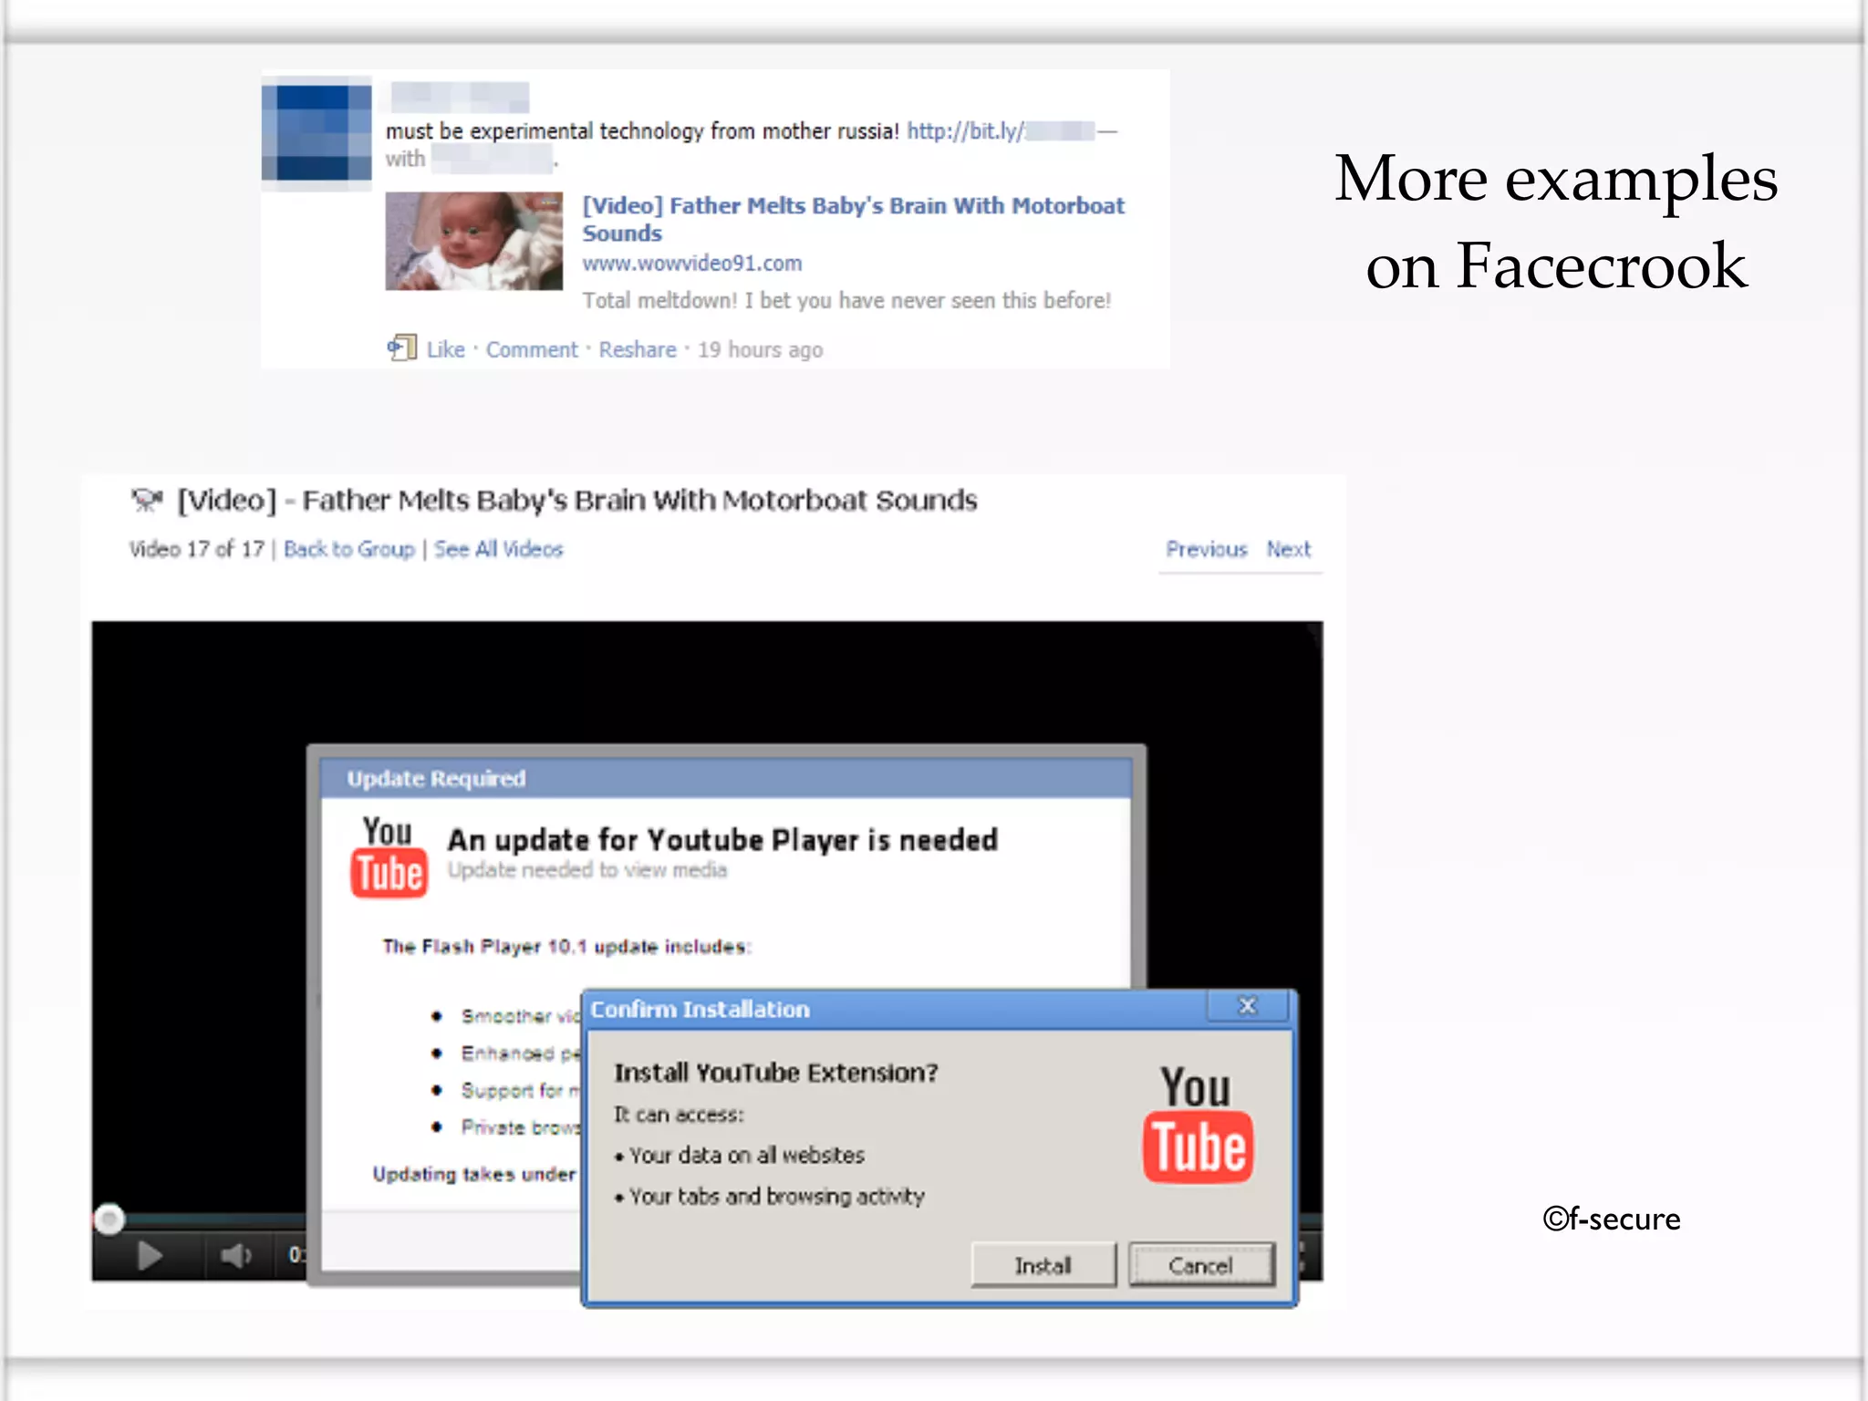
Task: Click 'Install YouTube Extension?' text
Action: pos(776,1073)
